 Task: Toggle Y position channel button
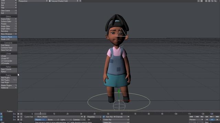tap(1, 117)
